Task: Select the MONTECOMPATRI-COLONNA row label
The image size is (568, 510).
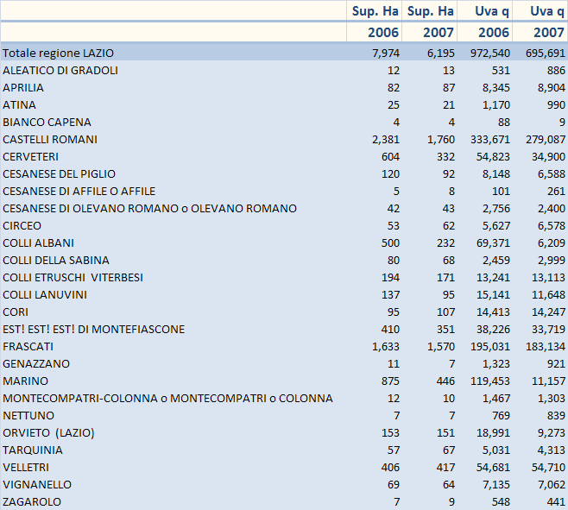Action: [x=167, y=399]
